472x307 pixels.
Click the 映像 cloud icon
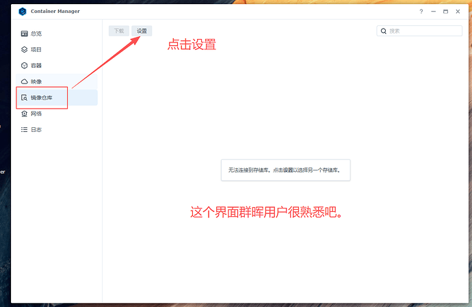click(x=24, y=81)
